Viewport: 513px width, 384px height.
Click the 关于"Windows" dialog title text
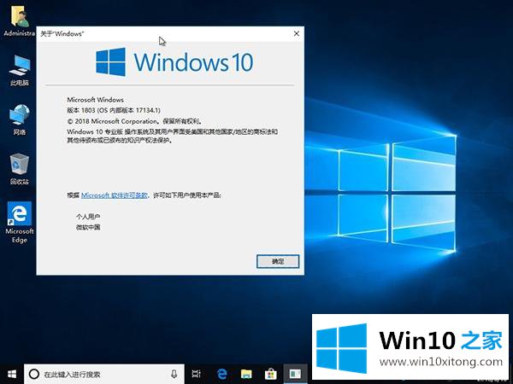tap(62, 33)
